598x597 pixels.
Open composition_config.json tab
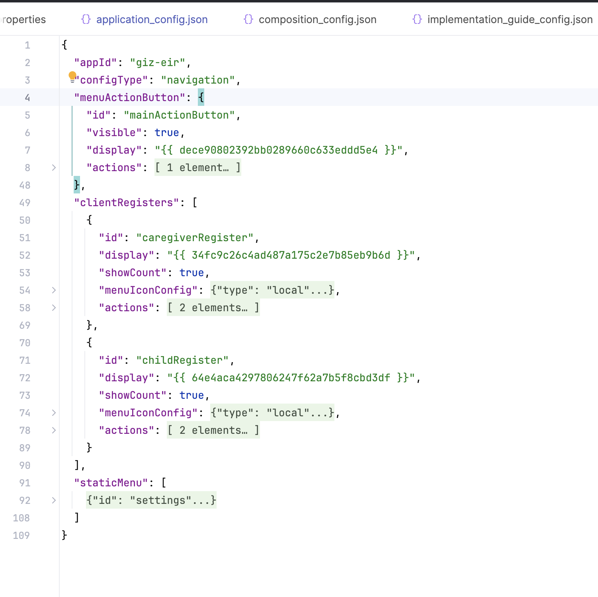[x=310, y=20]
